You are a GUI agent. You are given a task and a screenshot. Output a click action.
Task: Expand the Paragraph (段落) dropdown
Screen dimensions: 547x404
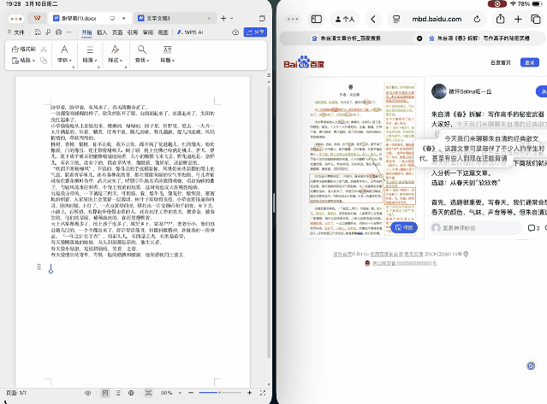click(91, 61)
